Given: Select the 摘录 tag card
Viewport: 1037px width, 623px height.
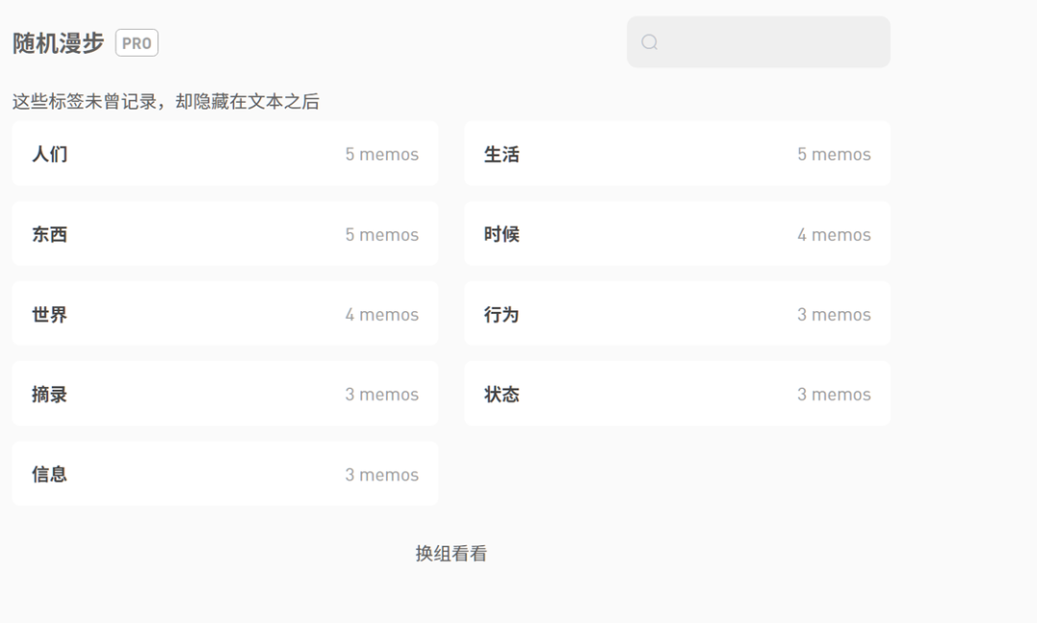Looking at the screenshot, I should [x=225, y=394].
